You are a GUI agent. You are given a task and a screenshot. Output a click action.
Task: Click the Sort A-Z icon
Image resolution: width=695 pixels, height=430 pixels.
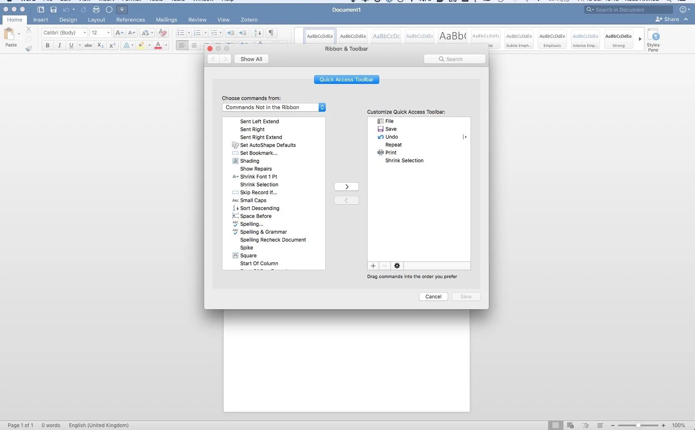[258, 33]
